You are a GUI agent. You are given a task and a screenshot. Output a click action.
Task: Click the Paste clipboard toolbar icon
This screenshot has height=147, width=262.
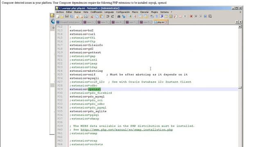pos(102,16)
